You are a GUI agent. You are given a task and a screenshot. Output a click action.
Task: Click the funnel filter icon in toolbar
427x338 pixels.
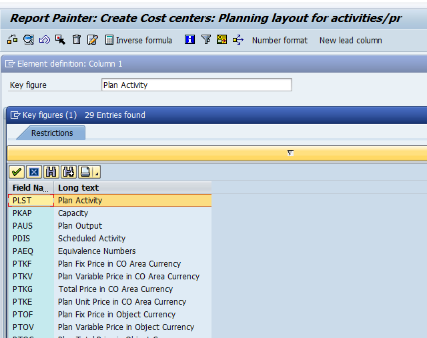(x=205, y=40)
